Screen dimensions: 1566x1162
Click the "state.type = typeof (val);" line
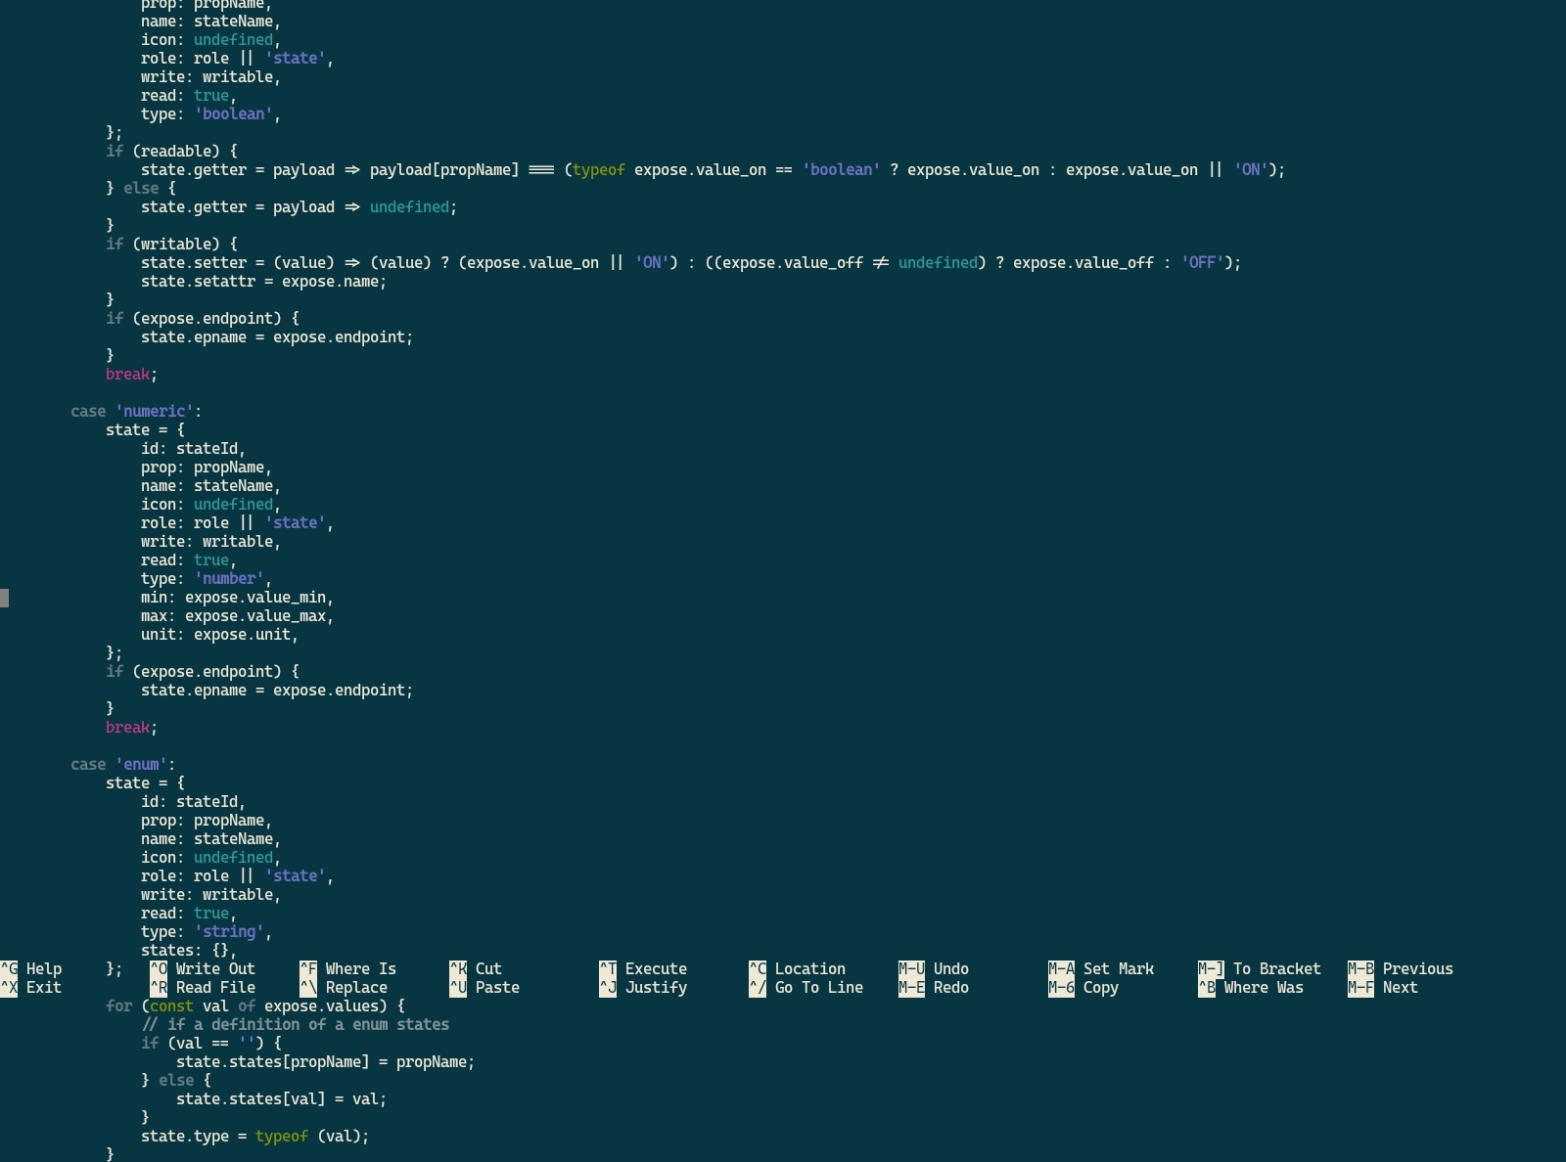[x=254, y=1137]
